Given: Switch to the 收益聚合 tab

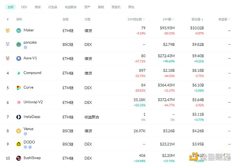Looking at the screenshot, I should [70, 7].
